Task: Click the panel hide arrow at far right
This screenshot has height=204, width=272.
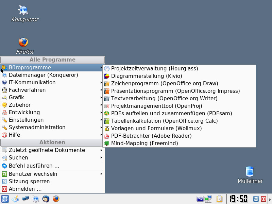Action: [270, 199]
